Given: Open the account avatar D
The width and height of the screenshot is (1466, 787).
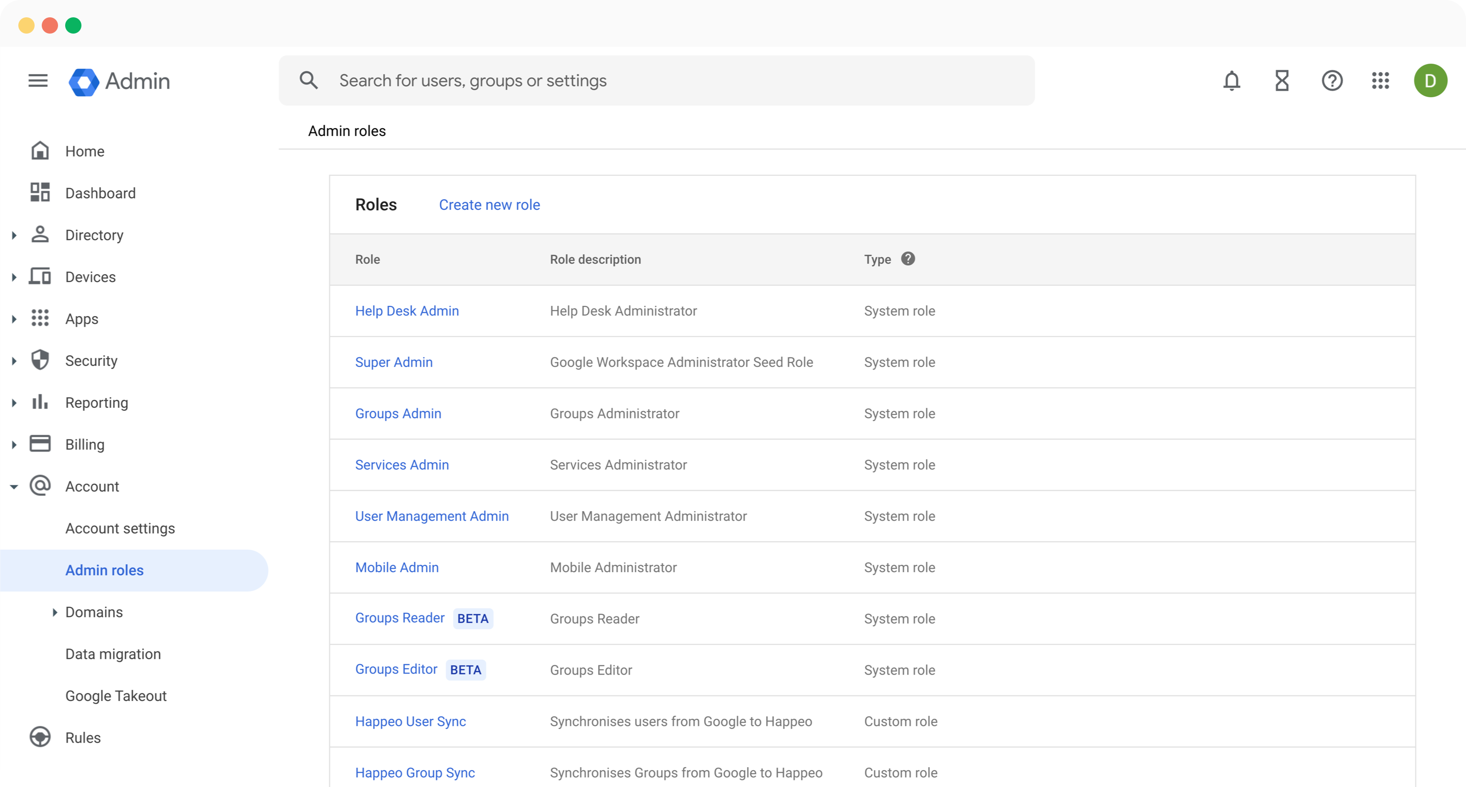Looking at the screenshot, I should 1430,81.
